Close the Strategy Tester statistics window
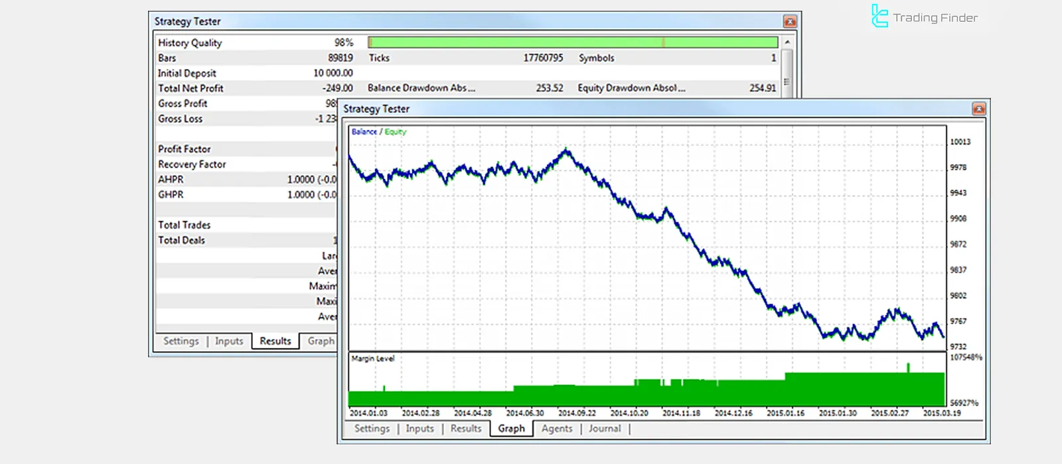This screenshot has height=464, width=1062. (789, 22)
